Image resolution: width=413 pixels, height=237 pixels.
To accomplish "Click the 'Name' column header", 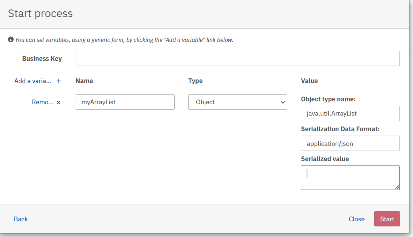I will click(x=84, y=81).
